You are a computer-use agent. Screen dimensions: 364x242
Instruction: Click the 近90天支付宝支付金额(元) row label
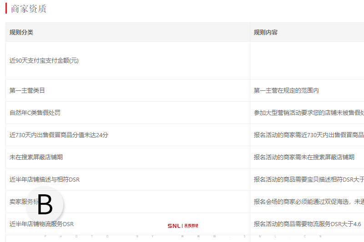(44, 60)
